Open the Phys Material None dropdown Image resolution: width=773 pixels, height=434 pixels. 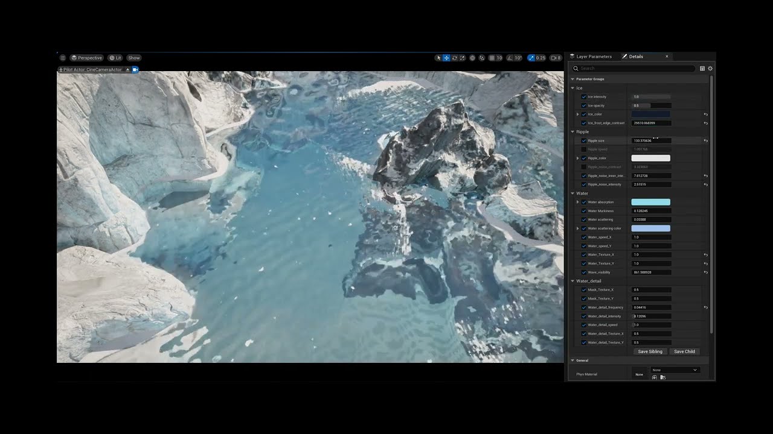click(x=675, y=370)
